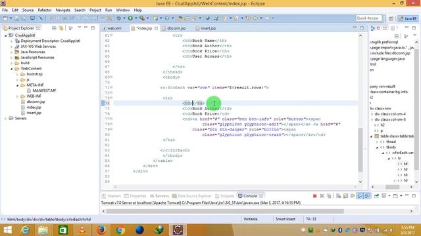Screen dimensions: 421x236
Task: Expand the Servers node in Project Explorer
Action: (6, 119)
